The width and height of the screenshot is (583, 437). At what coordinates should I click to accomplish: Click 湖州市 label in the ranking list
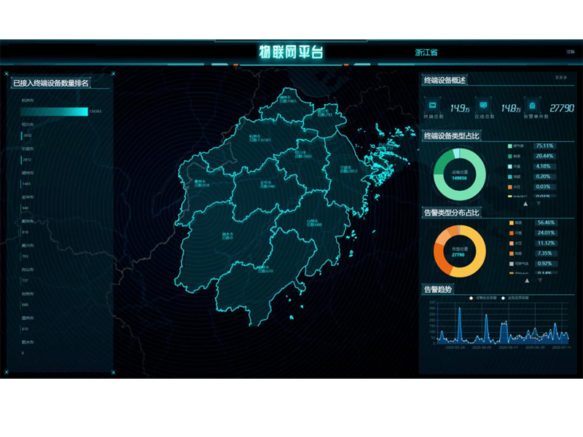coord(28,173)
